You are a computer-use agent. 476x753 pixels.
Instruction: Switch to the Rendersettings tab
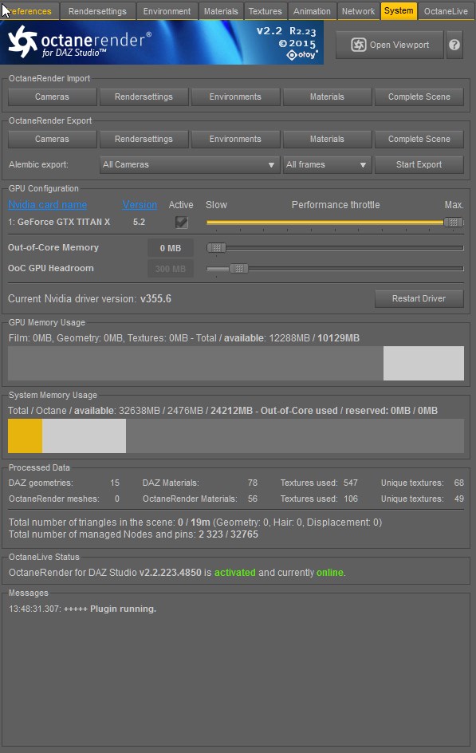click(97, 11)
